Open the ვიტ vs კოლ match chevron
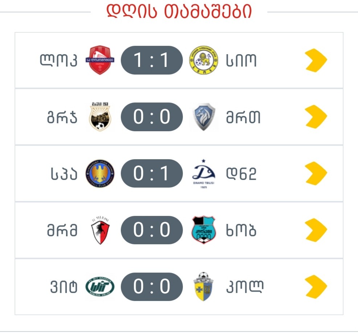 (x=316, y=286)
